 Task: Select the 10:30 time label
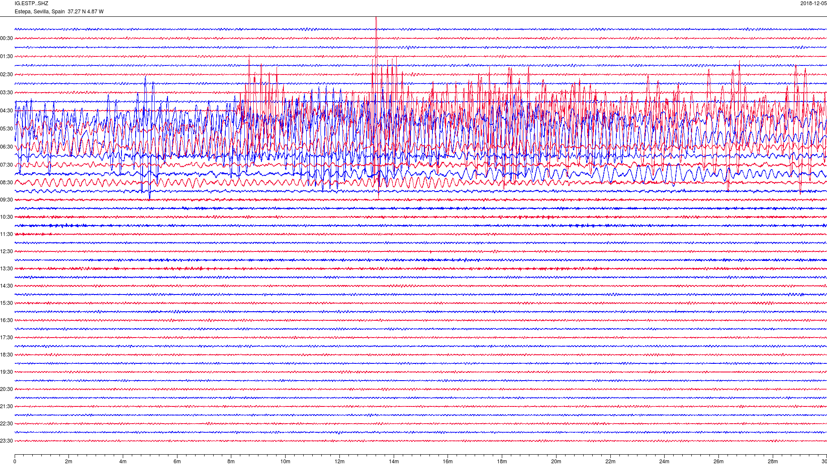(6, 217)
